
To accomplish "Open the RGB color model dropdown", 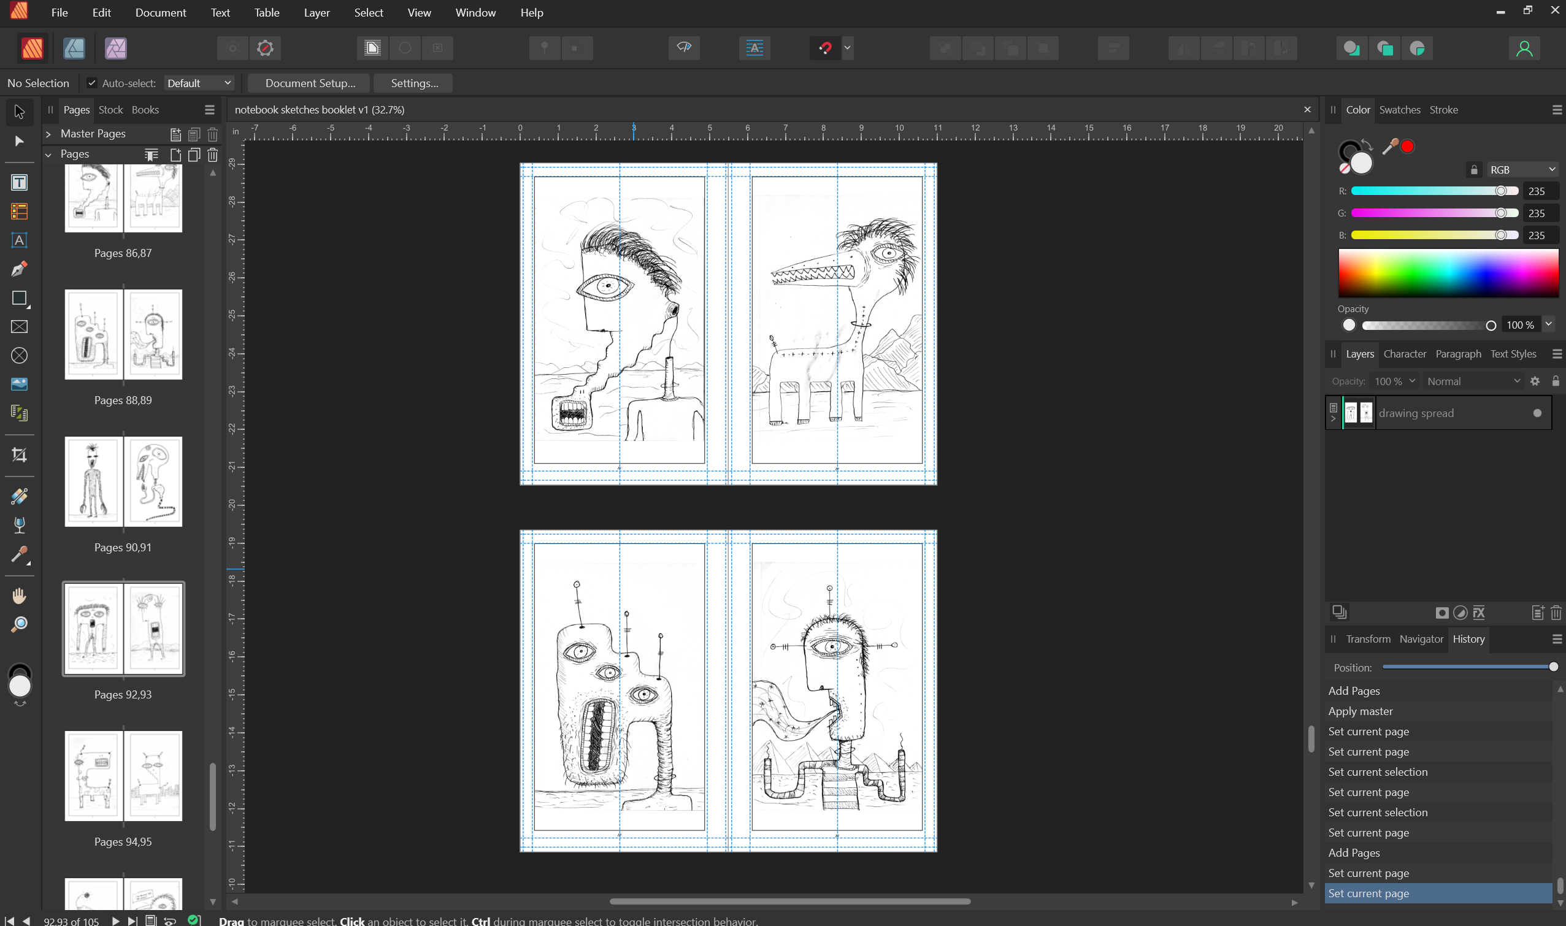I will pyautogui.click(x=1522, y=170).
